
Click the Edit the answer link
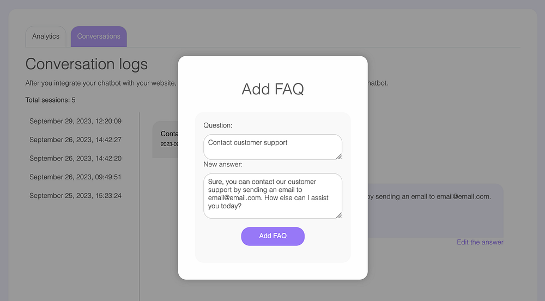(x=480, y=242)
